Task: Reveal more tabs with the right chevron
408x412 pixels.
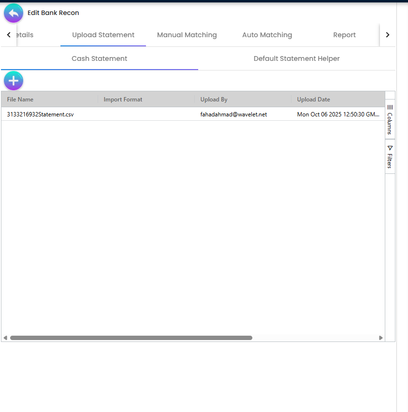Action: 387,35
